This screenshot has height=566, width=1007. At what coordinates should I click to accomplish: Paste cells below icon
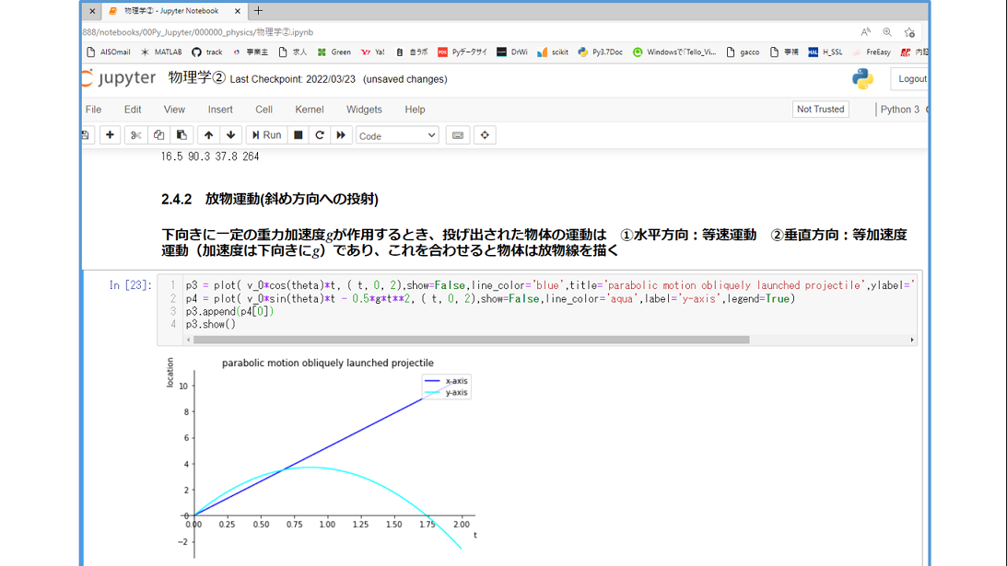pos(181,135)
